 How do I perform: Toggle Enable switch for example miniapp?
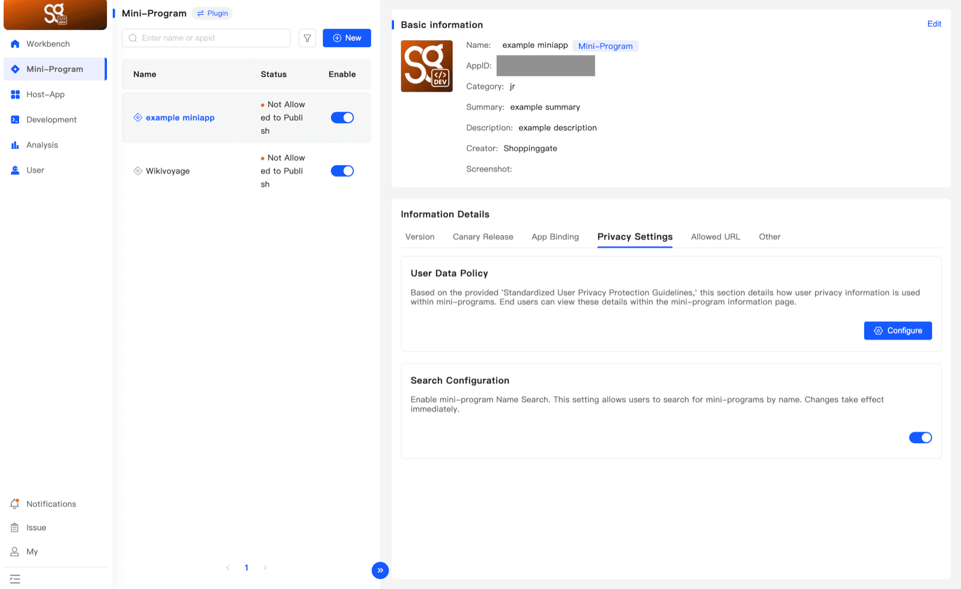coord(342,118)
